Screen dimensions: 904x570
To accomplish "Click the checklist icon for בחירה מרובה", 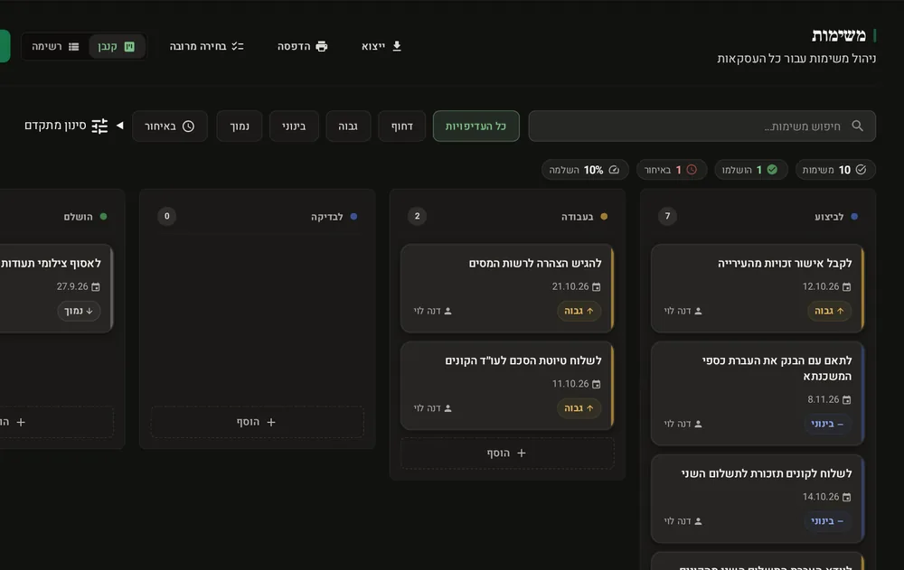I will click(x=238, y=46).
